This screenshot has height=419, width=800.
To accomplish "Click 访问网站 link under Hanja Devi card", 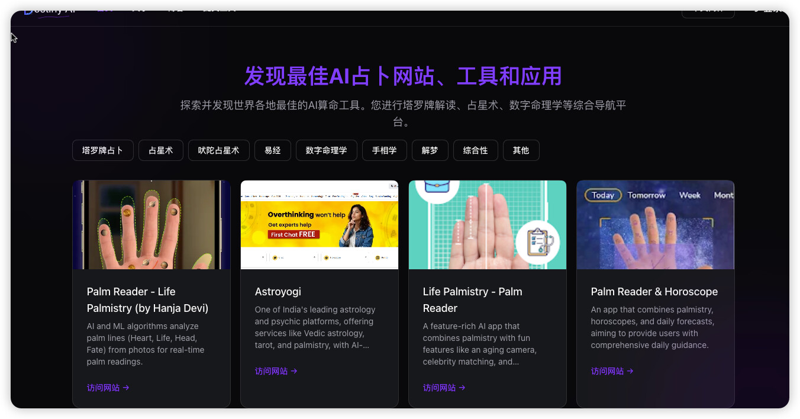I will click(108, 388).
